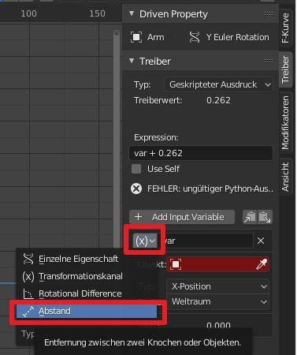Click the 0.000 value field
Viewport: 297px width, 355px height.
(x=218, y=326)
